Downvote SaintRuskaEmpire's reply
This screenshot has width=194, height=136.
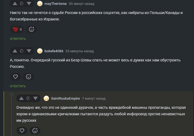coord(36,98)
